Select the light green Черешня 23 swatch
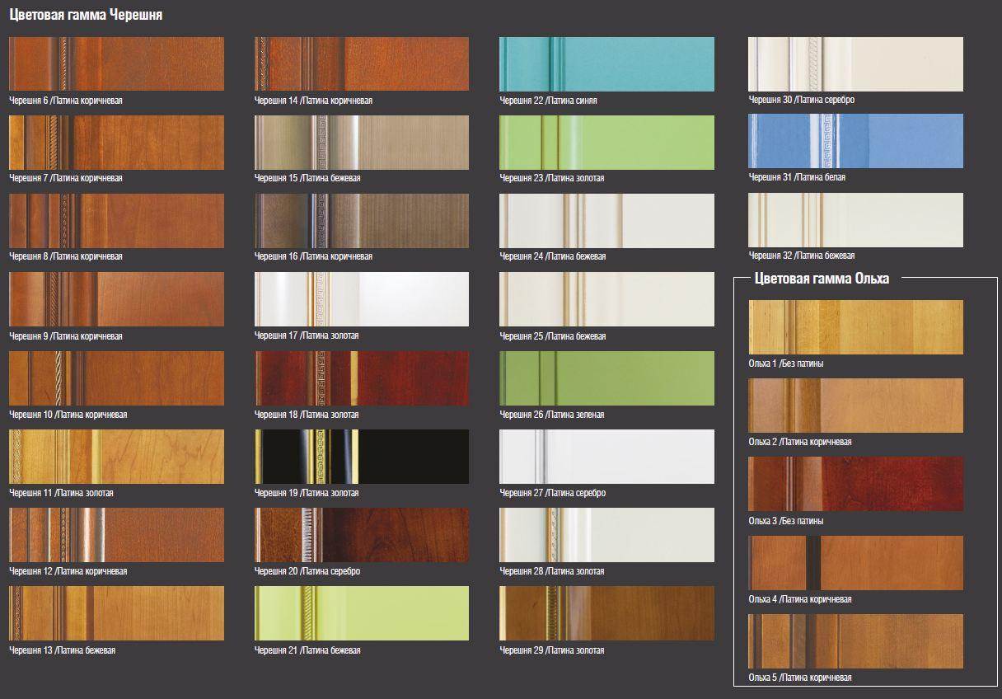Screen dimensions: 1002x699 (606, 143)
